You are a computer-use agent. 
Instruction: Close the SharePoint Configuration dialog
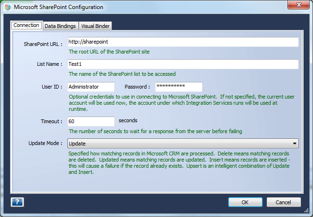[x=298, y=5]
